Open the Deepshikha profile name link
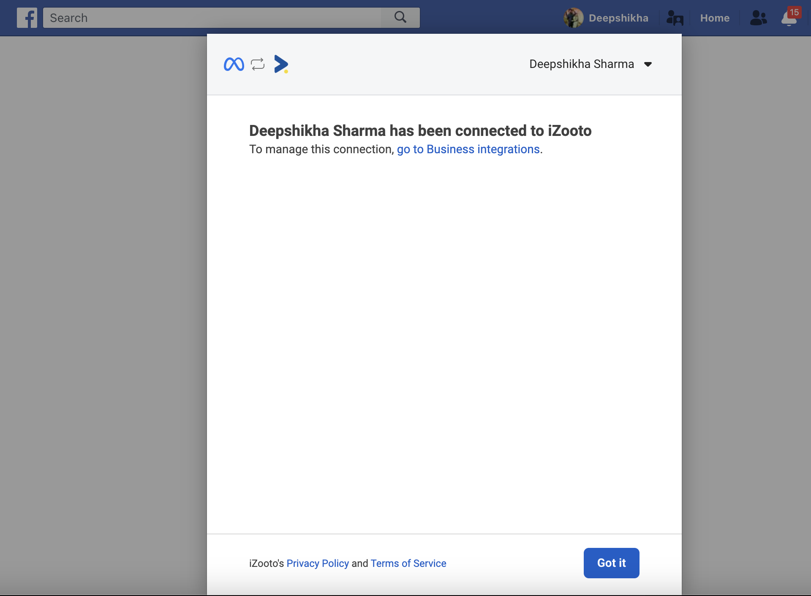This screenshot has height=596, width=811. click(x=618, y=18)
